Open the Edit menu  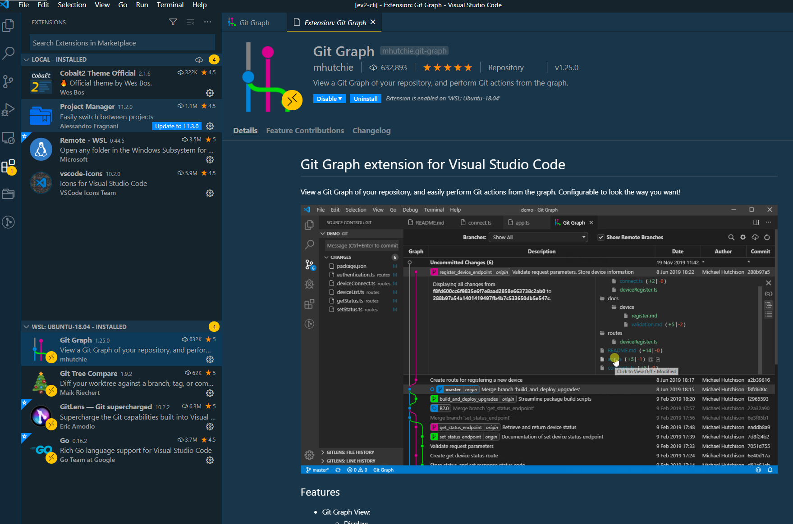click(43, 5)
